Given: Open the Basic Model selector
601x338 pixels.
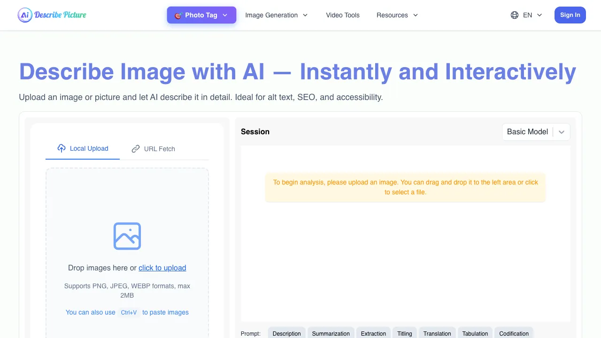Looking at the screenshot, I should (x=536, y=132).
